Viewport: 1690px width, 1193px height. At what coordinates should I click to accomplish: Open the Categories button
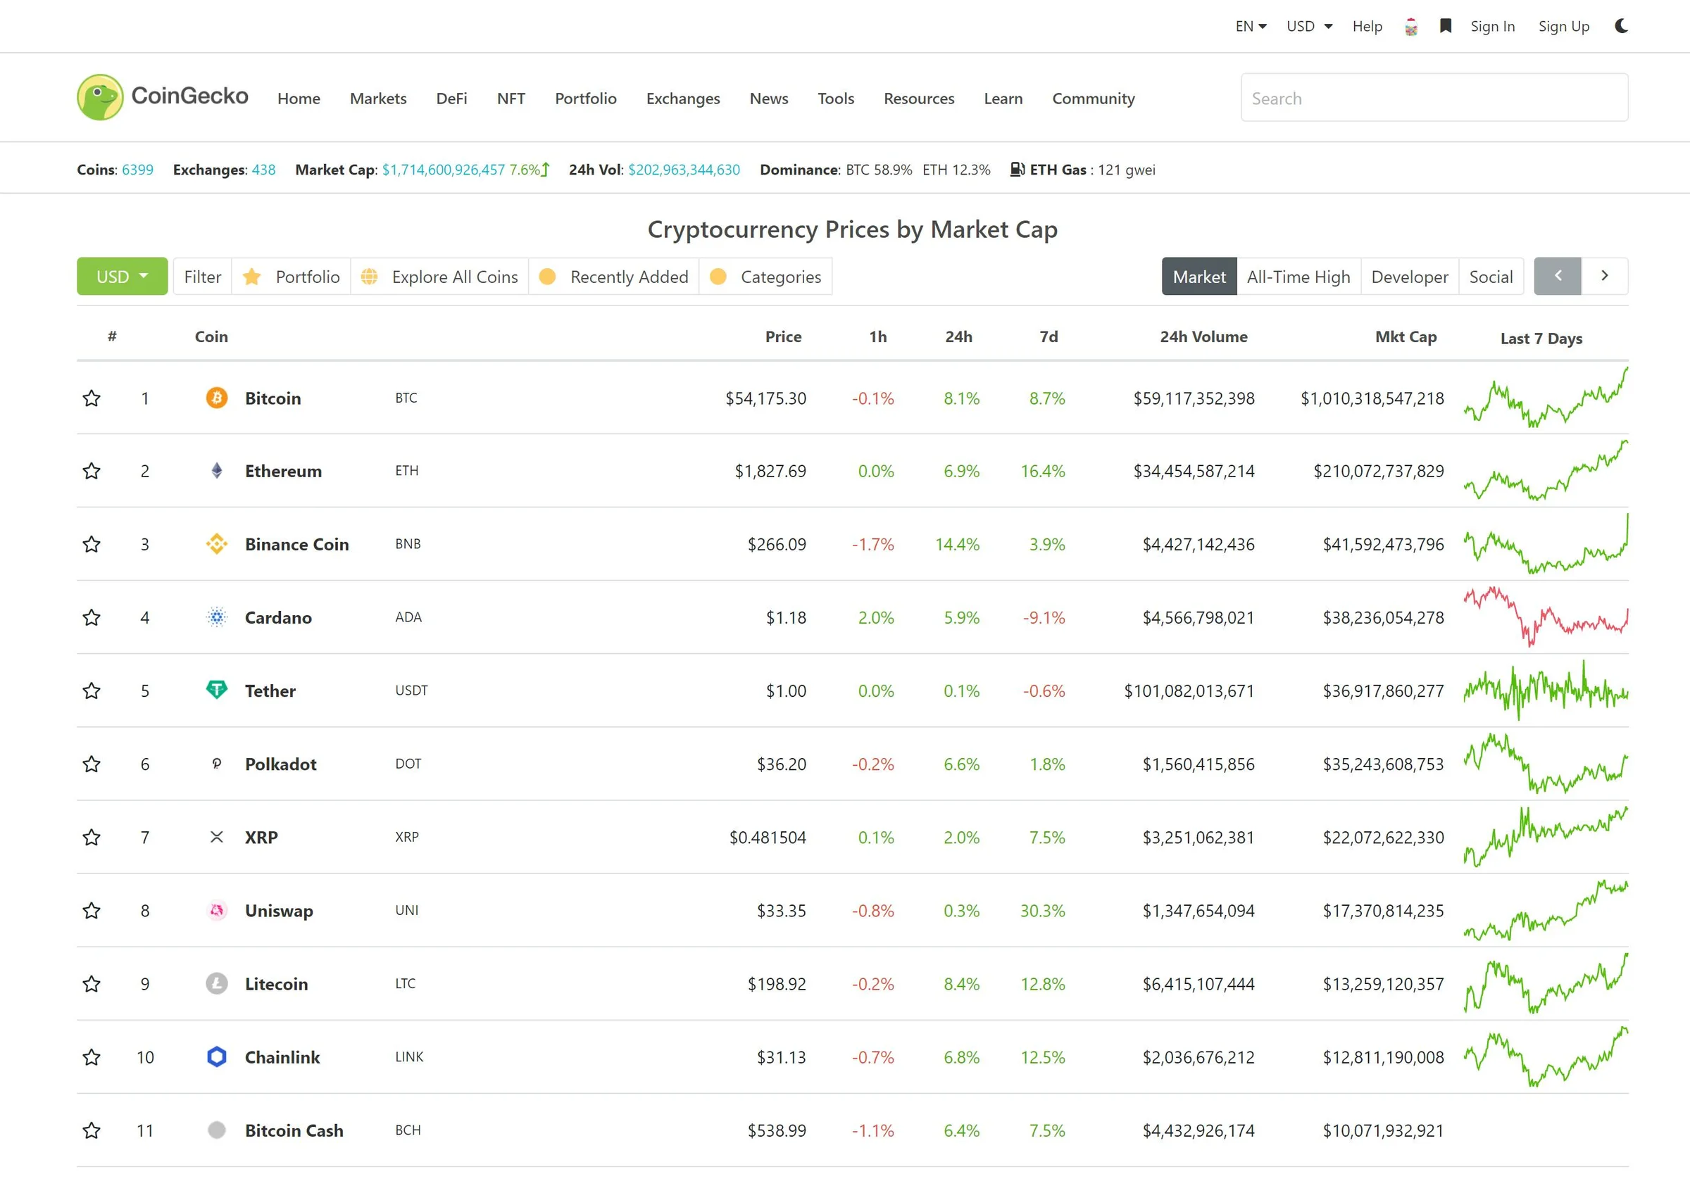(x=765, y=277)
